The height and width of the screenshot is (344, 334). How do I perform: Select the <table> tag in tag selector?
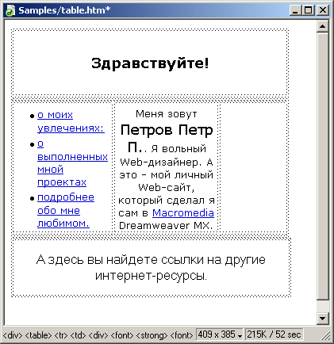click(38, 335)
